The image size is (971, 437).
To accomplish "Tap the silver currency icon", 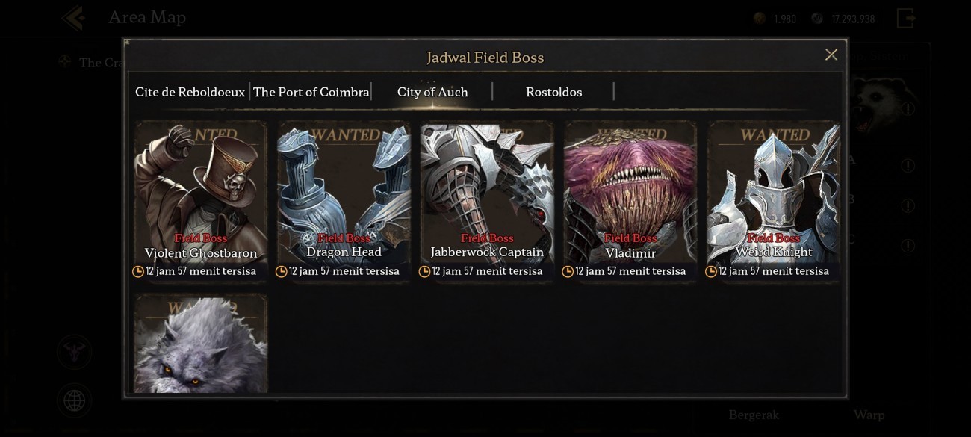I will pyautogui.click(x=818, y=19).
